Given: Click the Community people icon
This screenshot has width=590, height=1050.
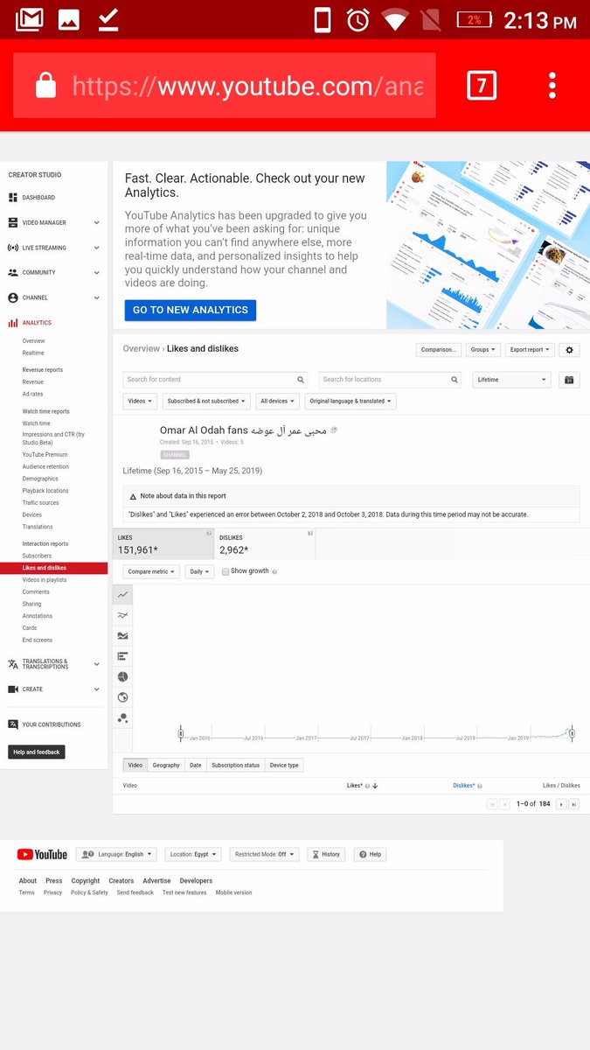Looking at the screenshot, I should pos(13,273).
